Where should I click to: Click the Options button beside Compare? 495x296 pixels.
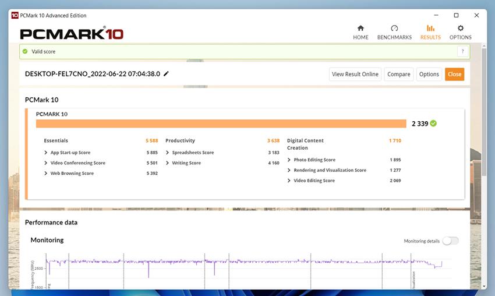click(429, 74)
